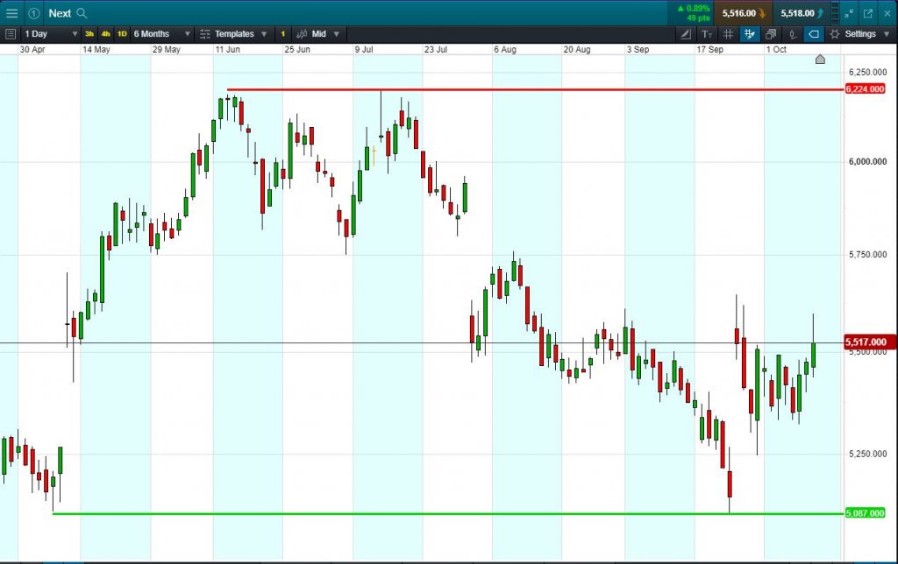This screenshot has height=564, width=898.
Task: Collapse chart using inward arrows icon
Action: coord(849,12)
